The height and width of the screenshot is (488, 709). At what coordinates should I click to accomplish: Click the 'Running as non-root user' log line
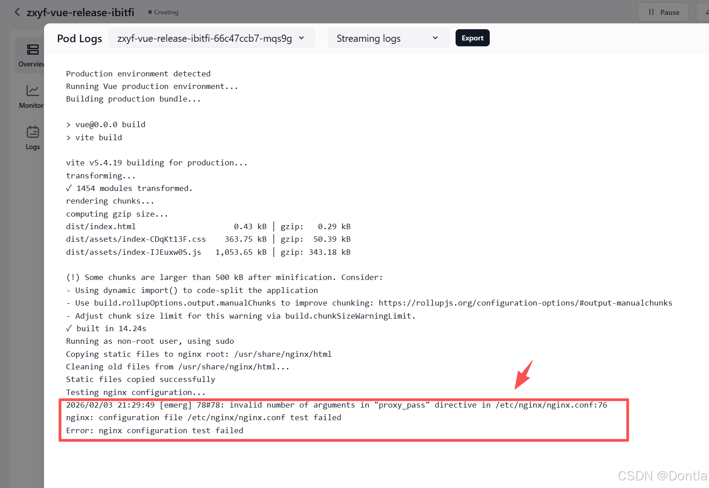(150, 341)
